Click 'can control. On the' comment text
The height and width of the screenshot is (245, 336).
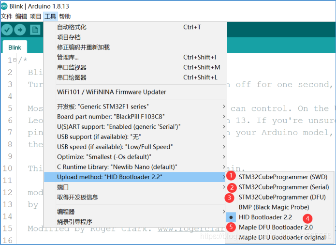tap(279, 108)
